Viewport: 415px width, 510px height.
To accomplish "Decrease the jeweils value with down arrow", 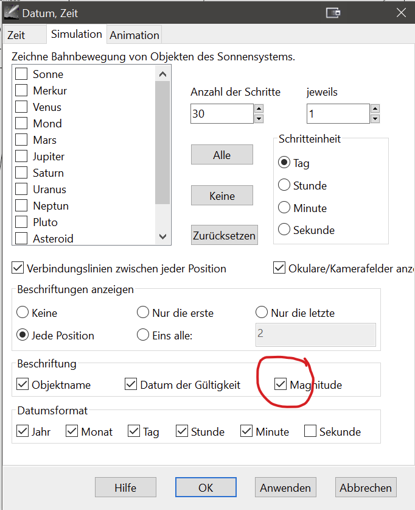I will tap(375, 118).
